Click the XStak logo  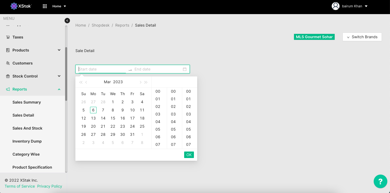point(21,6)
